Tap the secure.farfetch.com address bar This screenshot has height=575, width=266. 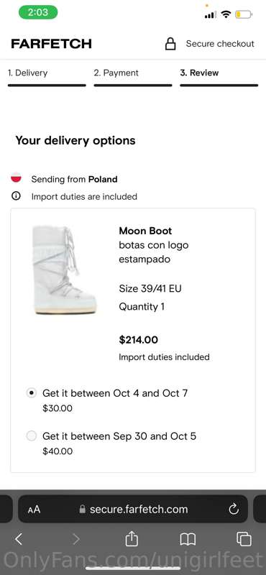[x=133, y=509]
